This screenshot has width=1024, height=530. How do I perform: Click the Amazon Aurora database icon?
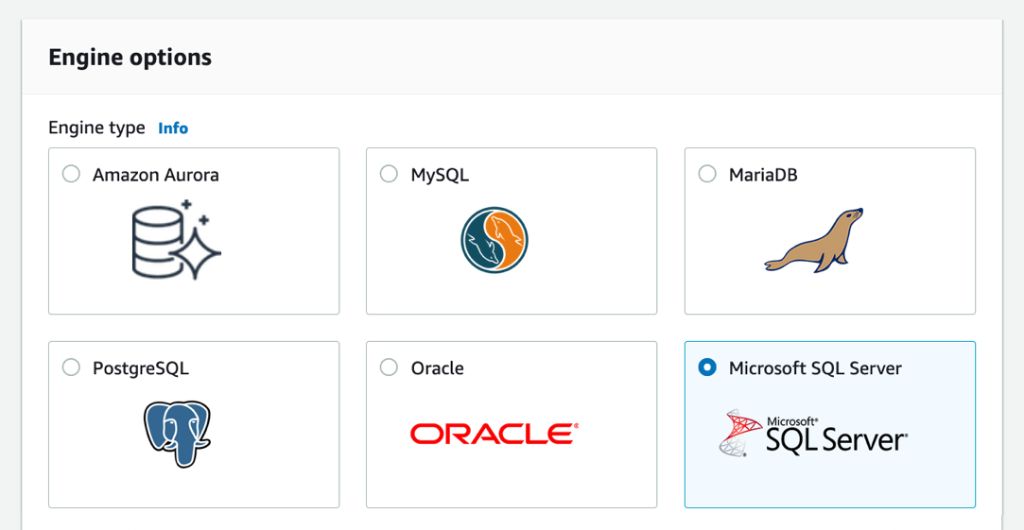[x=177, y=240]
